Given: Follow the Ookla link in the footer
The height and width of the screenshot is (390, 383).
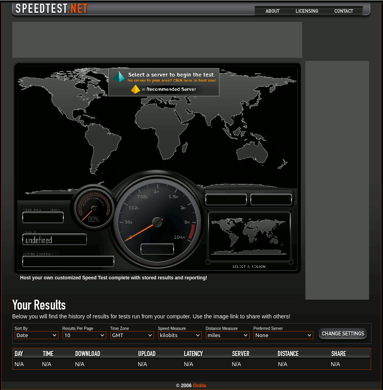Looking at the screenshot, I should click(199, 386).
